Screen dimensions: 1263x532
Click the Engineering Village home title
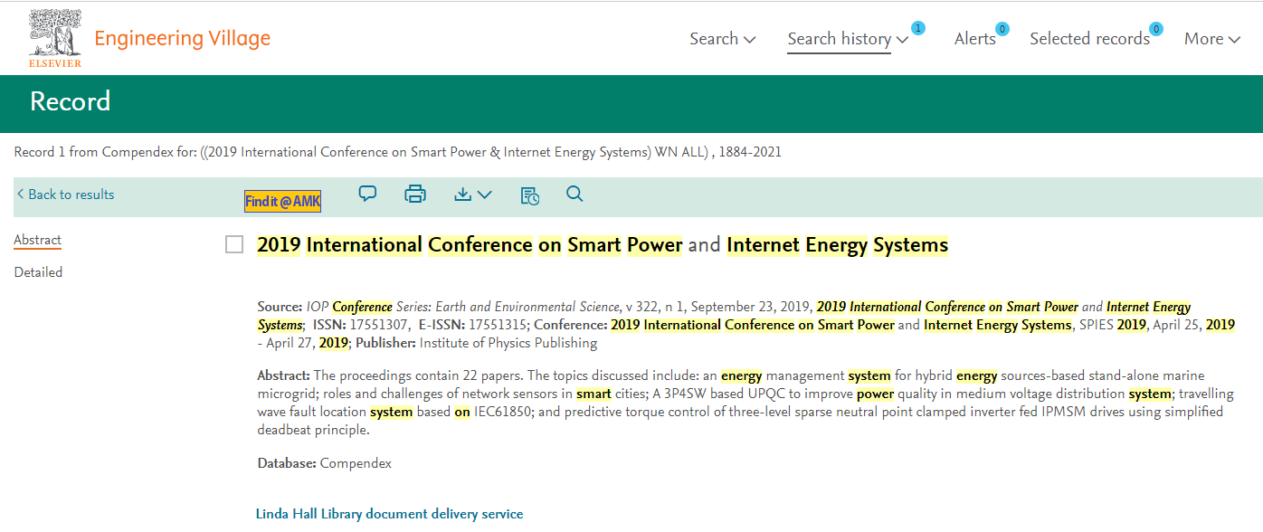pyautogui.click(x=182, y=38)
